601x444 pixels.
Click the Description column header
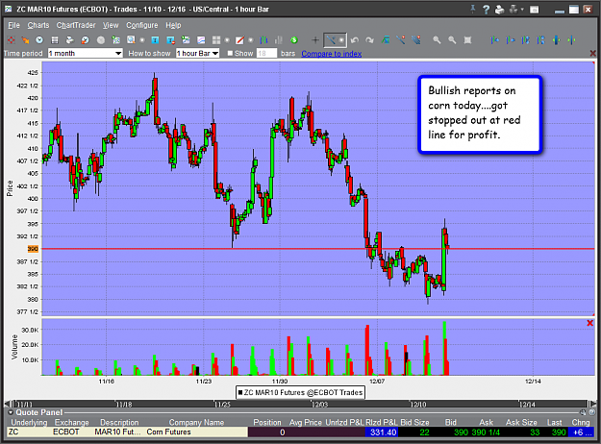[x=119, y=422]
